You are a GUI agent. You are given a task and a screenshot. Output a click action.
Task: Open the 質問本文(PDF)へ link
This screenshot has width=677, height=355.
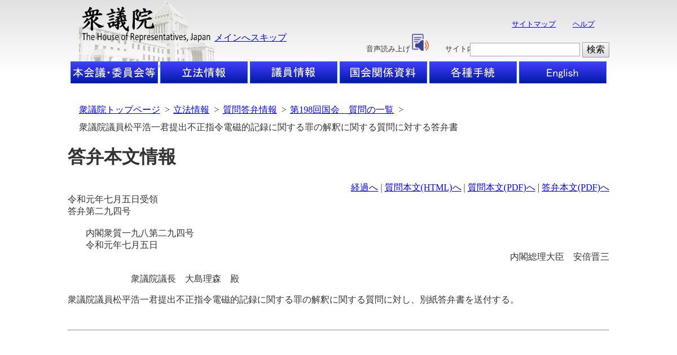pyautogui.click(x=502, y=188)
